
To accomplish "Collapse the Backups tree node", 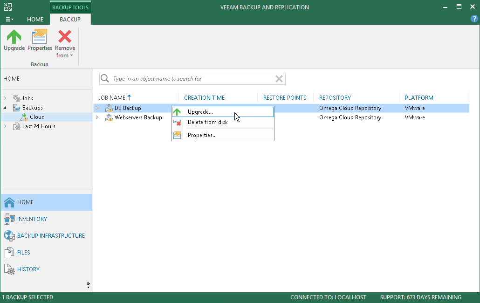I will 5,108.
